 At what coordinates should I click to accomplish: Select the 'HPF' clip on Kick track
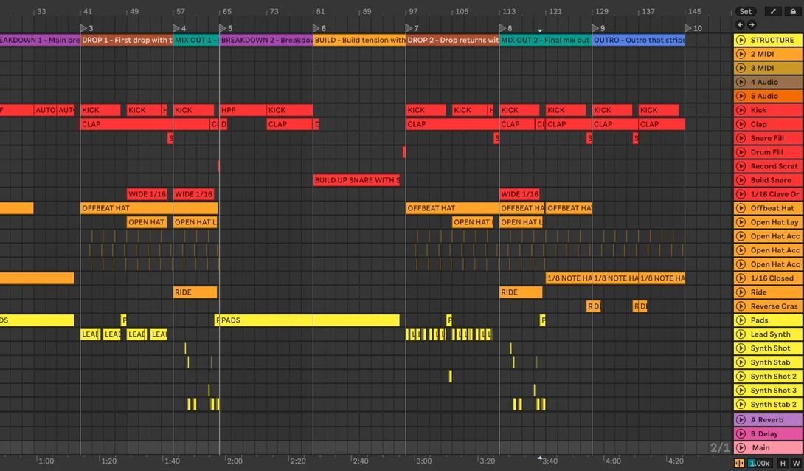click(243, 110)
